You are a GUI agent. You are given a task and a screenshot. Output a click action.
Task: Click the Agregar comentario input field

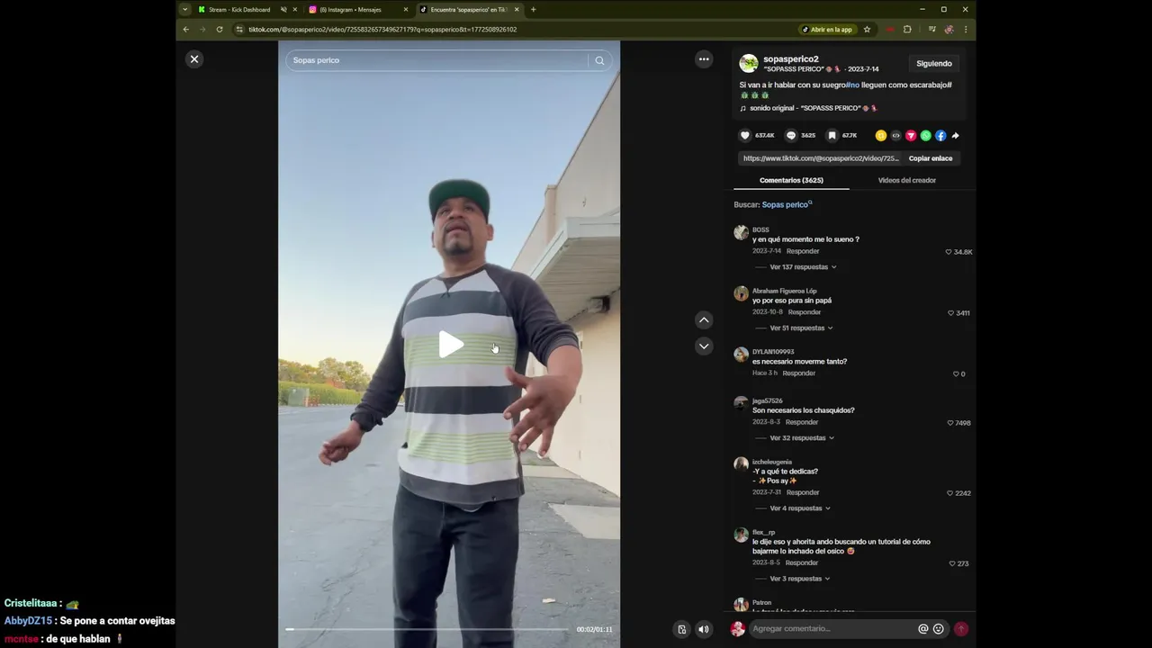tap(832, 629)
